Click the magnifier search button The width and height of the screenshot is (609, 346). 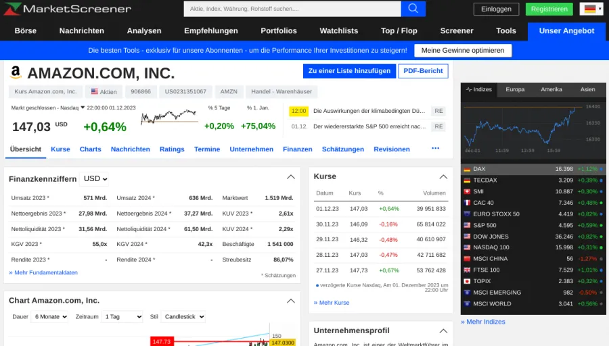point(413,9)
